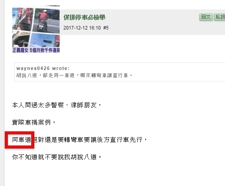
Task: Click the line 你不知道就不要說我胡說八道
Action: [54, 157]
